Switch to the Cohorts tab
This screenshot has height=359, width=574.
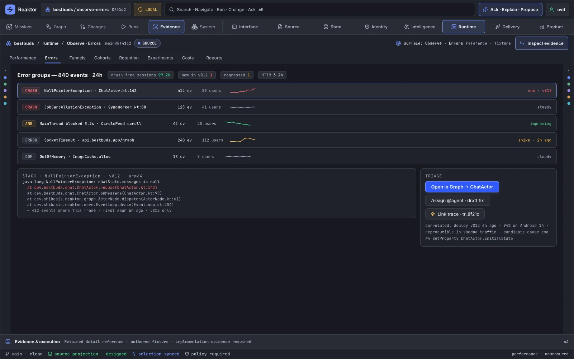point(102,58)
